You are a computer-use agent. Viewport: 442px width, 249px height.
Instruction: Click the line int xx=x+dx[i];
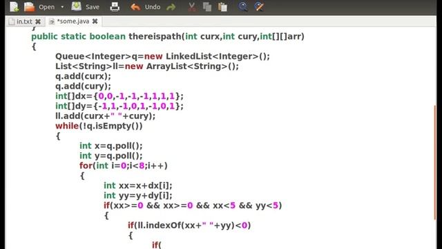[138, 185]
